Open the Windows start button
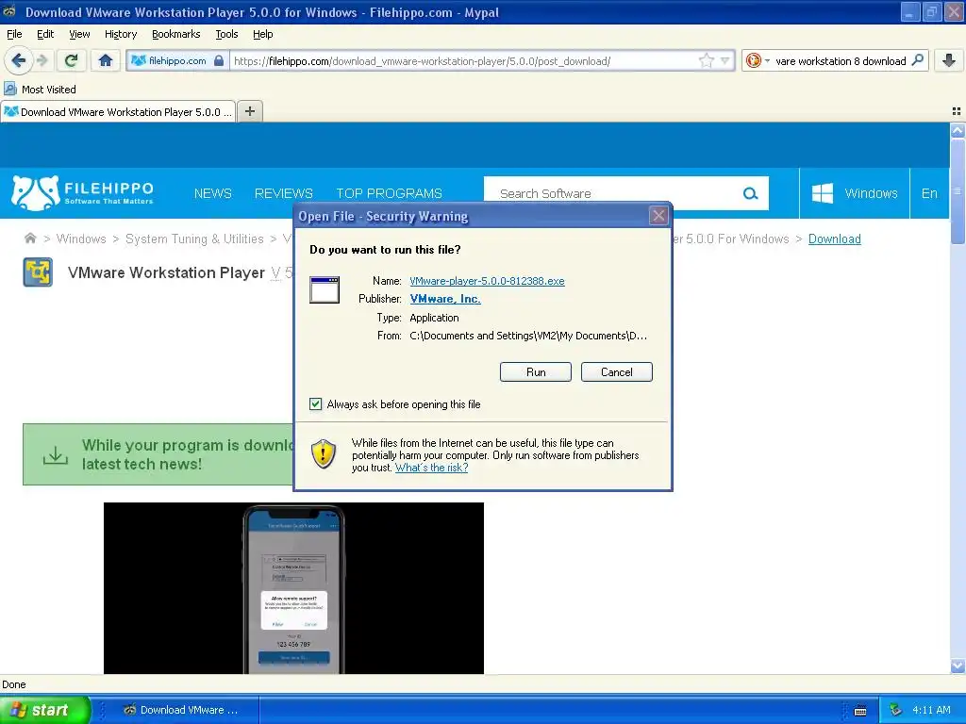Viewport: 966px width, 724px height. click(x=44, y=710)
